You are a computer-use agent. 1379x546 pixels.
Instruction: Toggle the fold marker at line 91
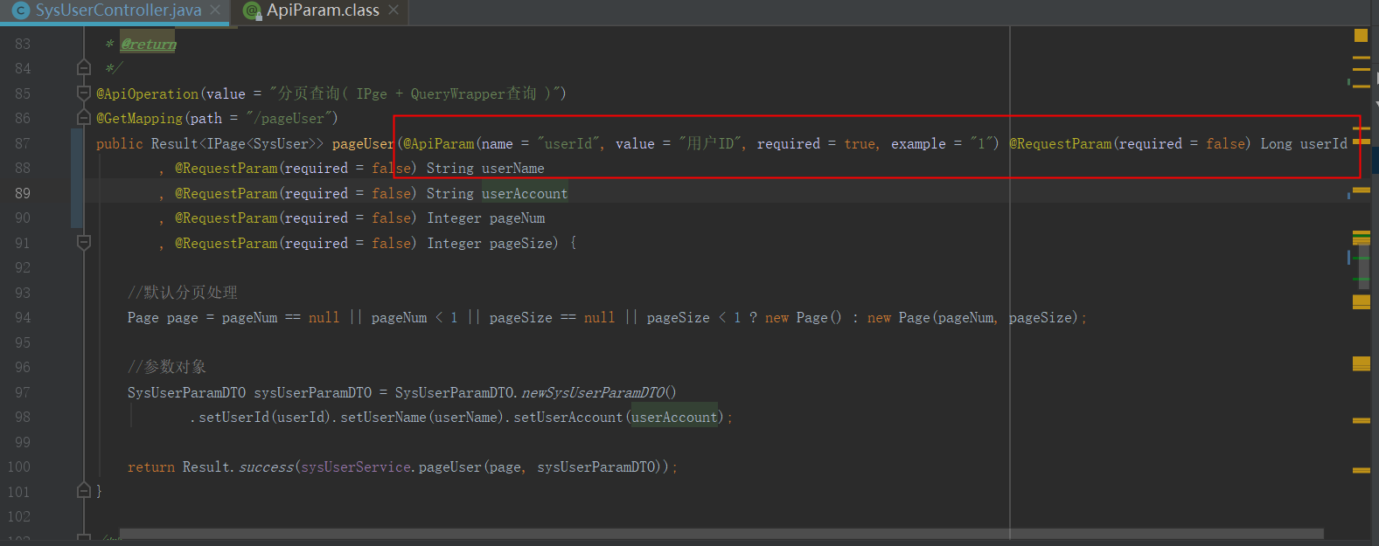pyautogui.click(x=84, y=242)
